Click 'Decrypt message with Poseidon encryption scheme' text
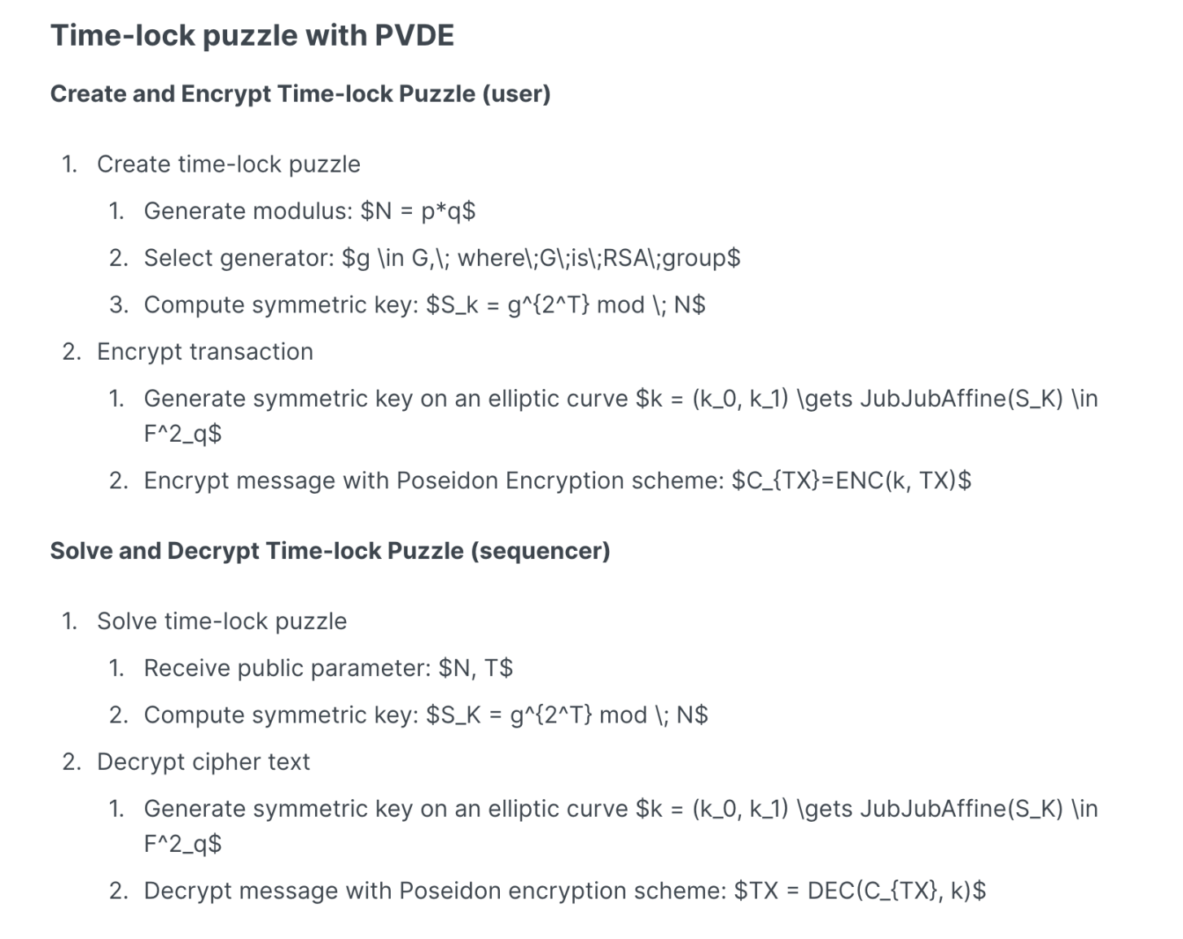Image resolution: width=1183 pixels, height=939 pixels. [435, 891]
